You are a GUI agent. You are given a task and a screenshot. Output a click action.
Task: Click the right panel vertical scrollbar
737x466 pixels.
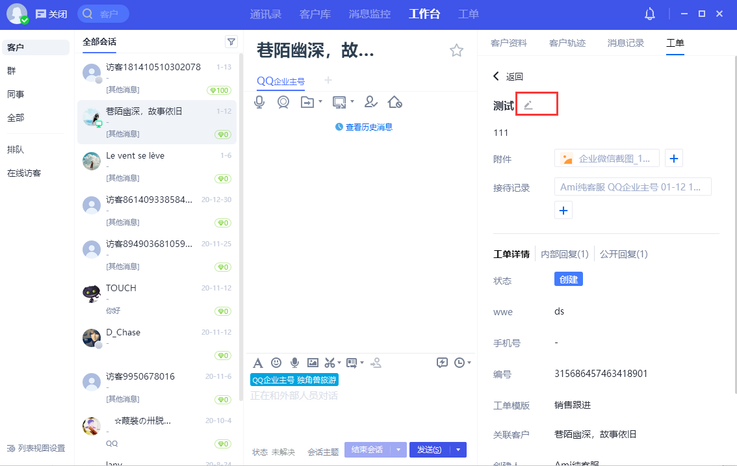(x=734, y=224)
